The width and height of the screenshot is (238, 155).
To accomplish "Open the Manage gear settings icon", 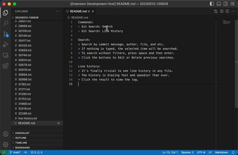I will [x=6, y=144].
